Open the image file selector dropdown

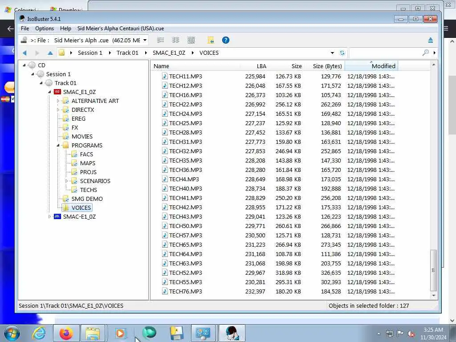point(145,40)
